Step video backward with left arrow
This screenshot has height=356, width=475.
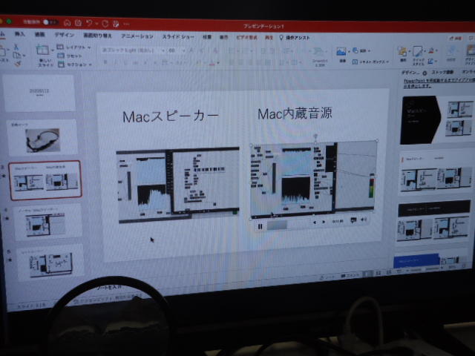(315, 222)
